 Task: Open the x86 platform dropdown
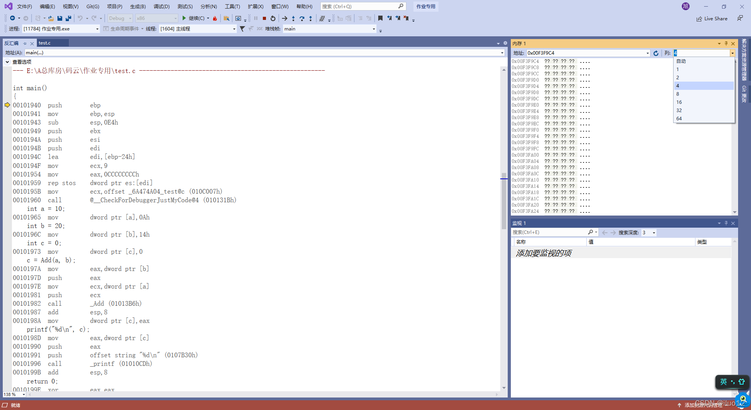[x=157, y=18]
